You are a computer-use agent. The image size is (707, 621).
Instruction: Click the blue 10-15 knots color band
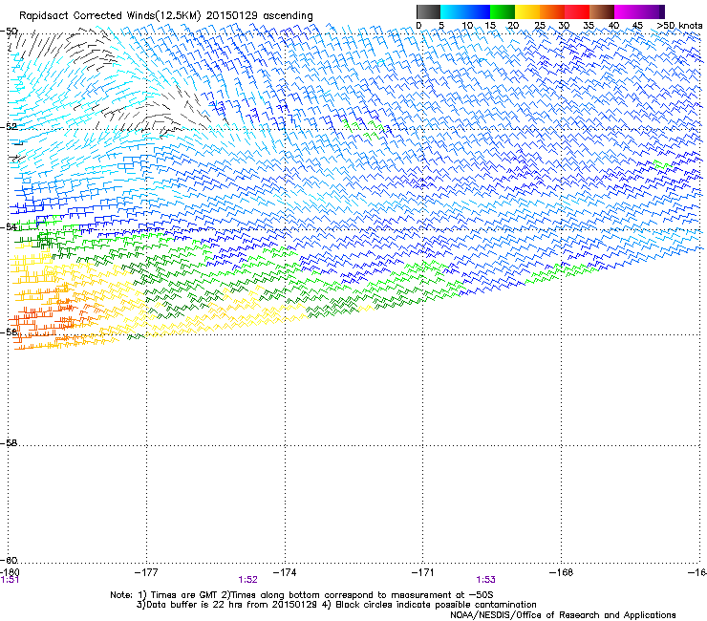[x=478, y=11]
